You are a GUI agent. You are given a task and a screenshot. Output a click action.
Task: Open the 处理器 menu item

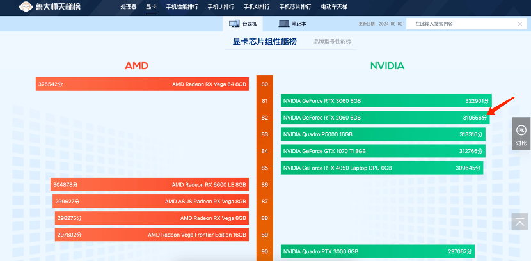pyautogui.click(x=129, y=7)
